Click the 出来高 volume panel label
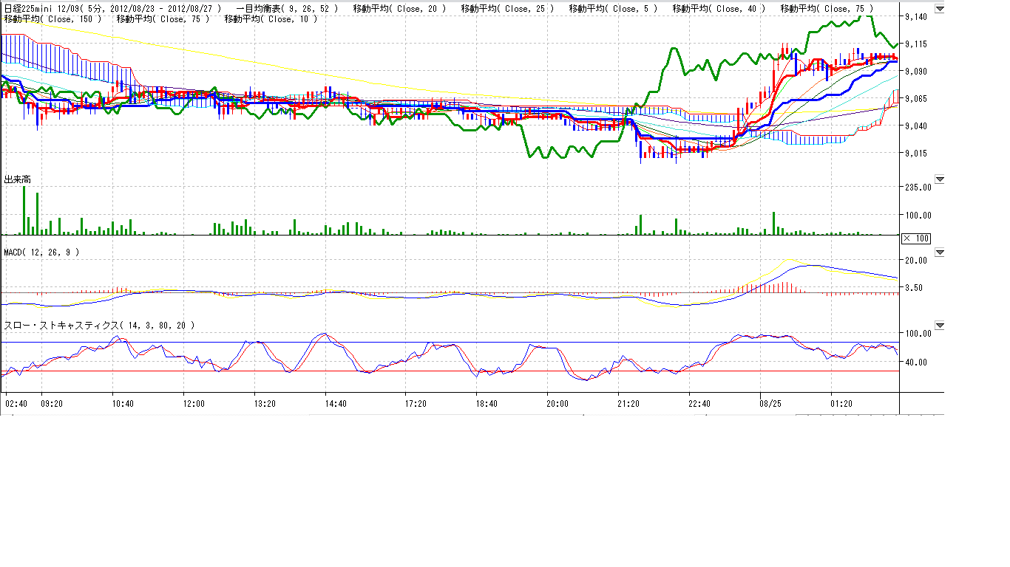This screenshot has height=567, width=1010. pos(18,179)
